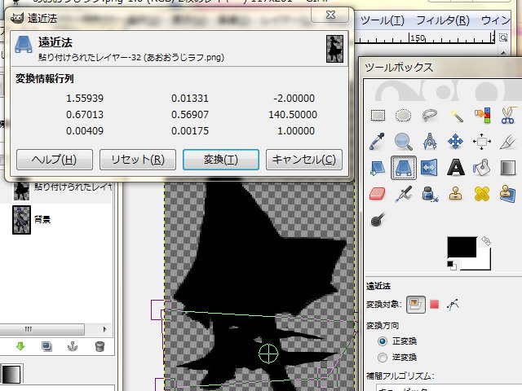Image resolution: width=522 pixels, height=391 pixels.
Task: Open the ツール(T) menu
Action: point(383,20)
